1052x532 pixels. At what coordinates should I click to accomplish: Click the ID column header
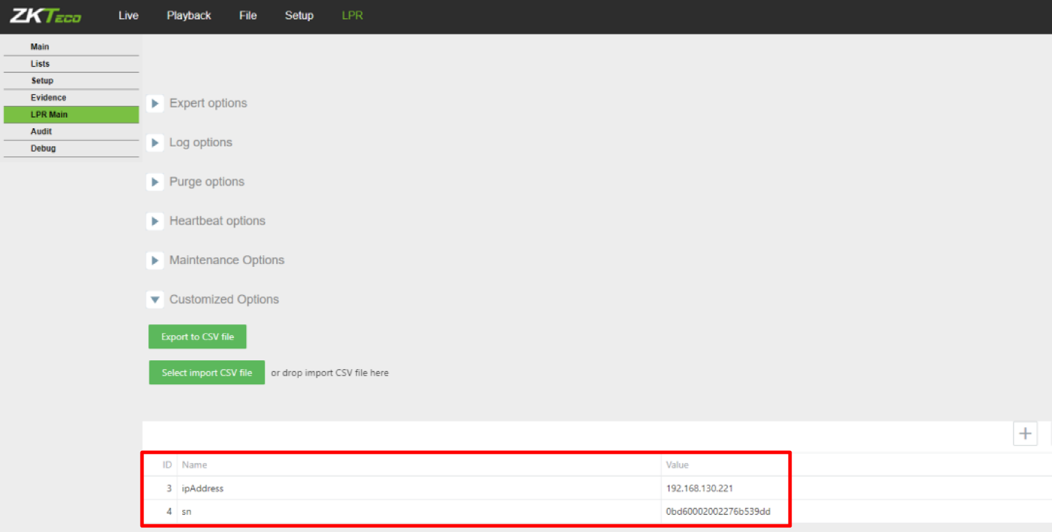click(167, 465)
